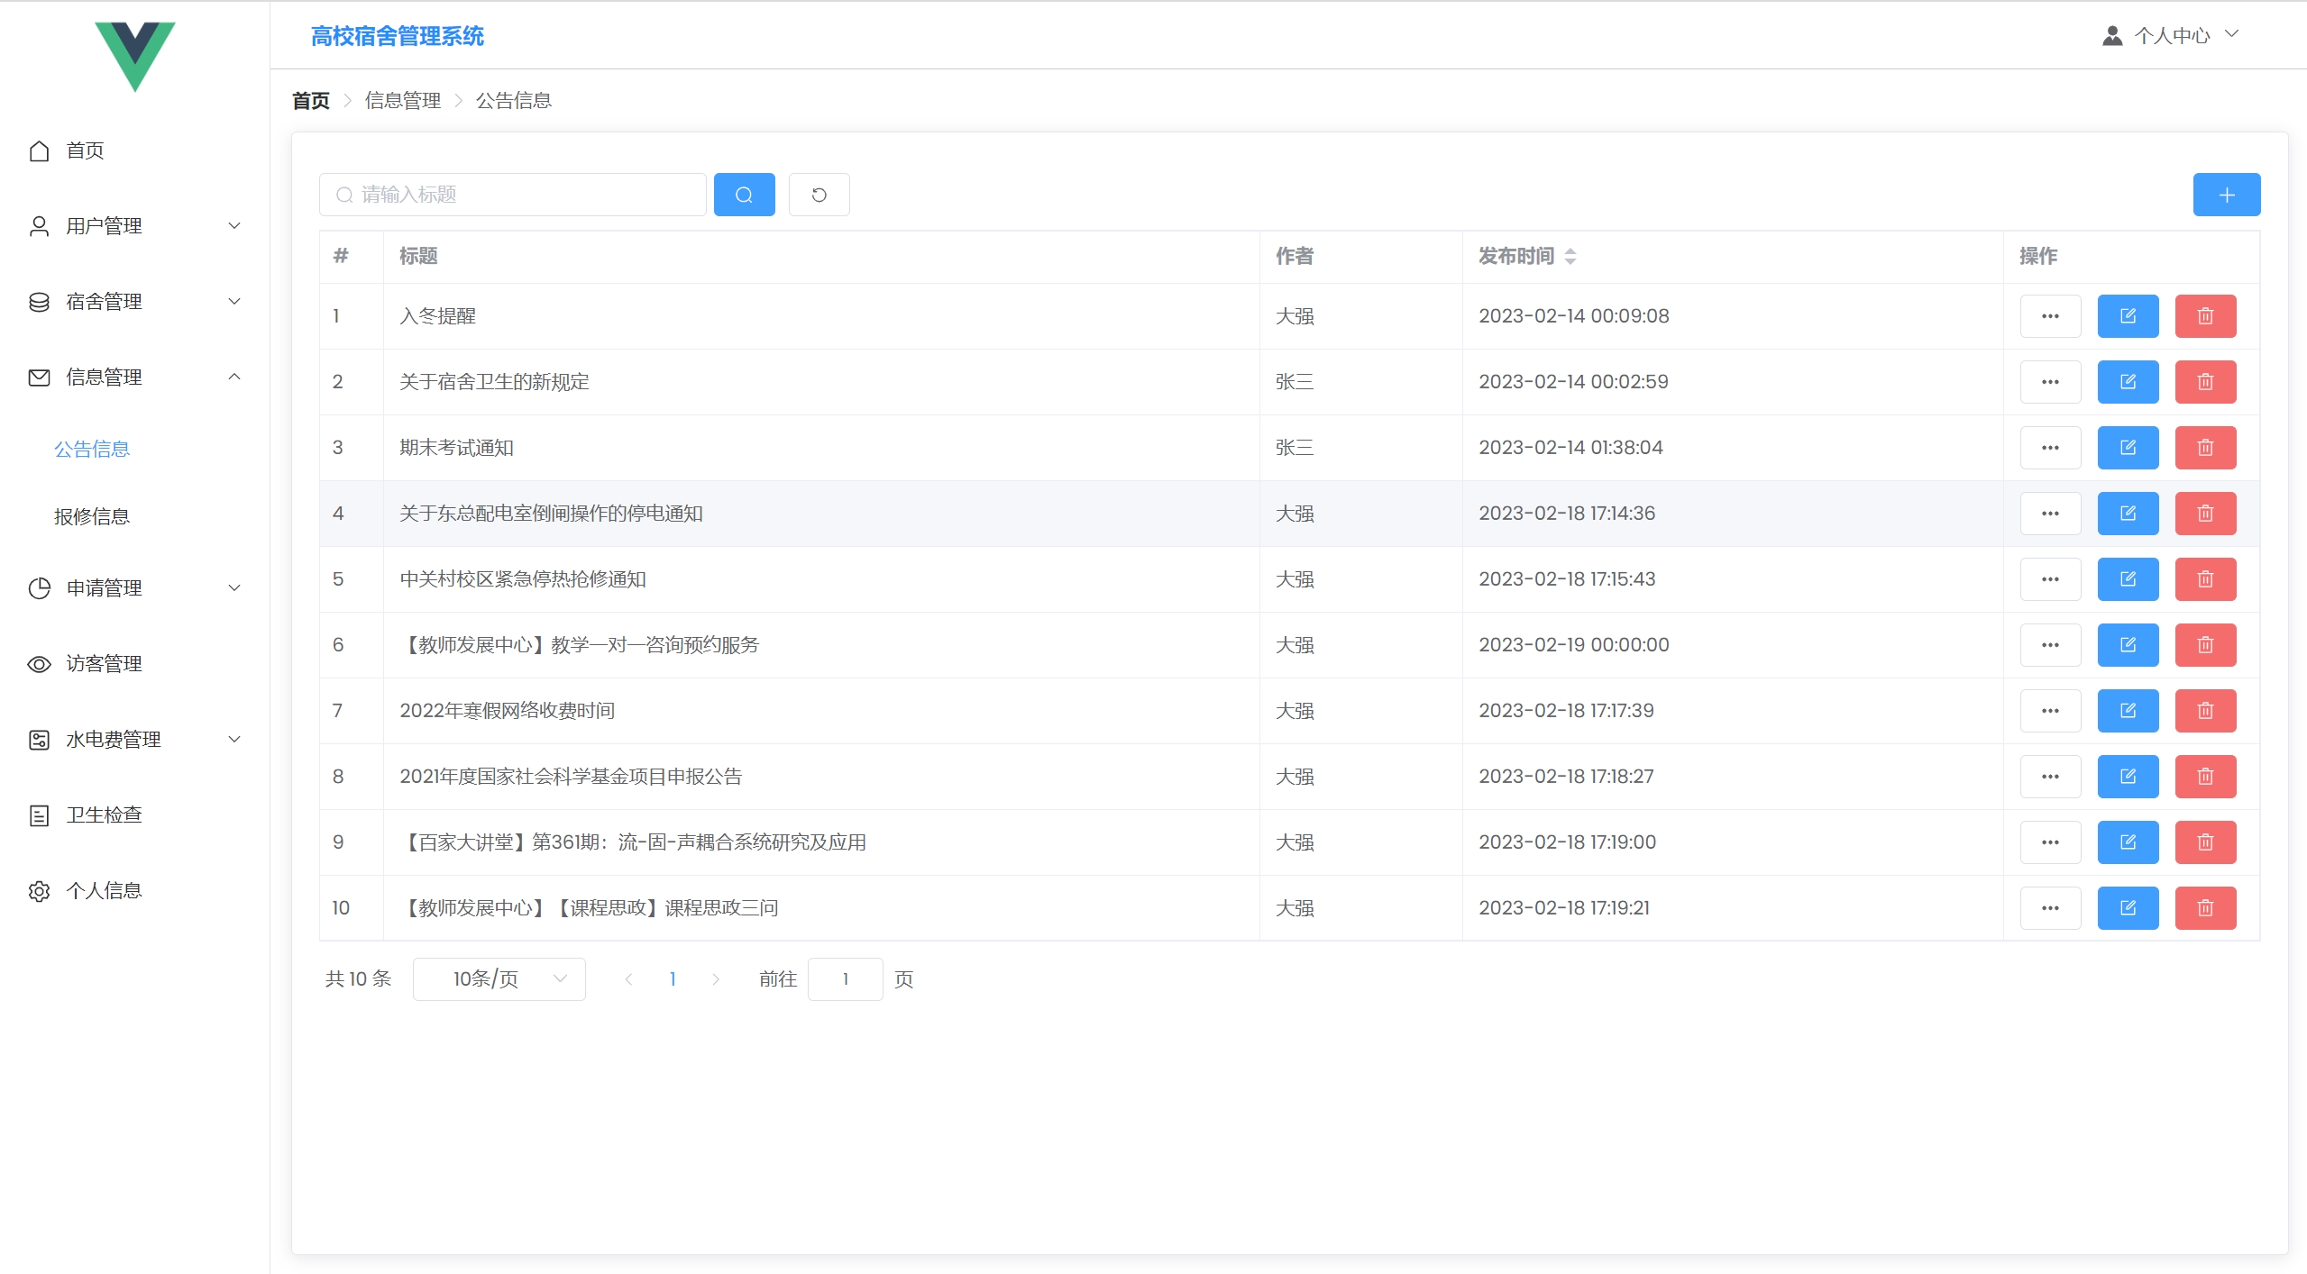Click 首页 breadcrumb link
This screenshot has width=2307, height=1274.
click(311, 101)
